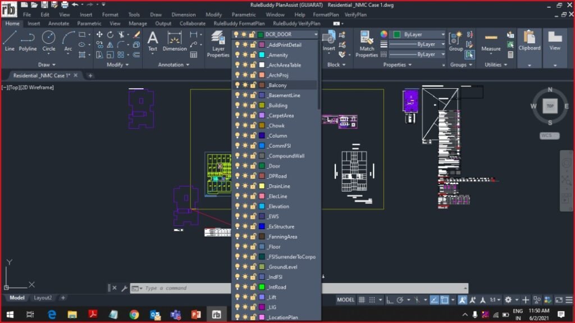The width and height of the screenshot is (575, 323).
Task: Click the Print icon in quick access
Action: 65,4
